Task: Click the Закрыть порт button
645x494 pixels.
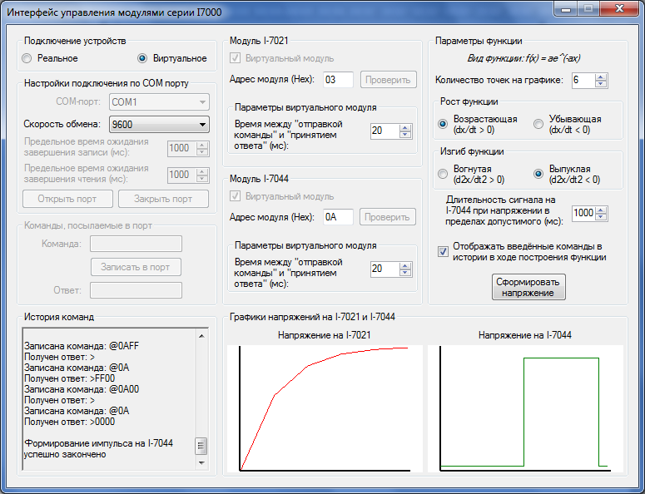Action: (x=163, y=199)
